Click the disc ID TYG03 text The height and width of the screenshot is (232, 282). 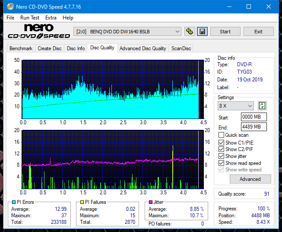coord(244,72)
